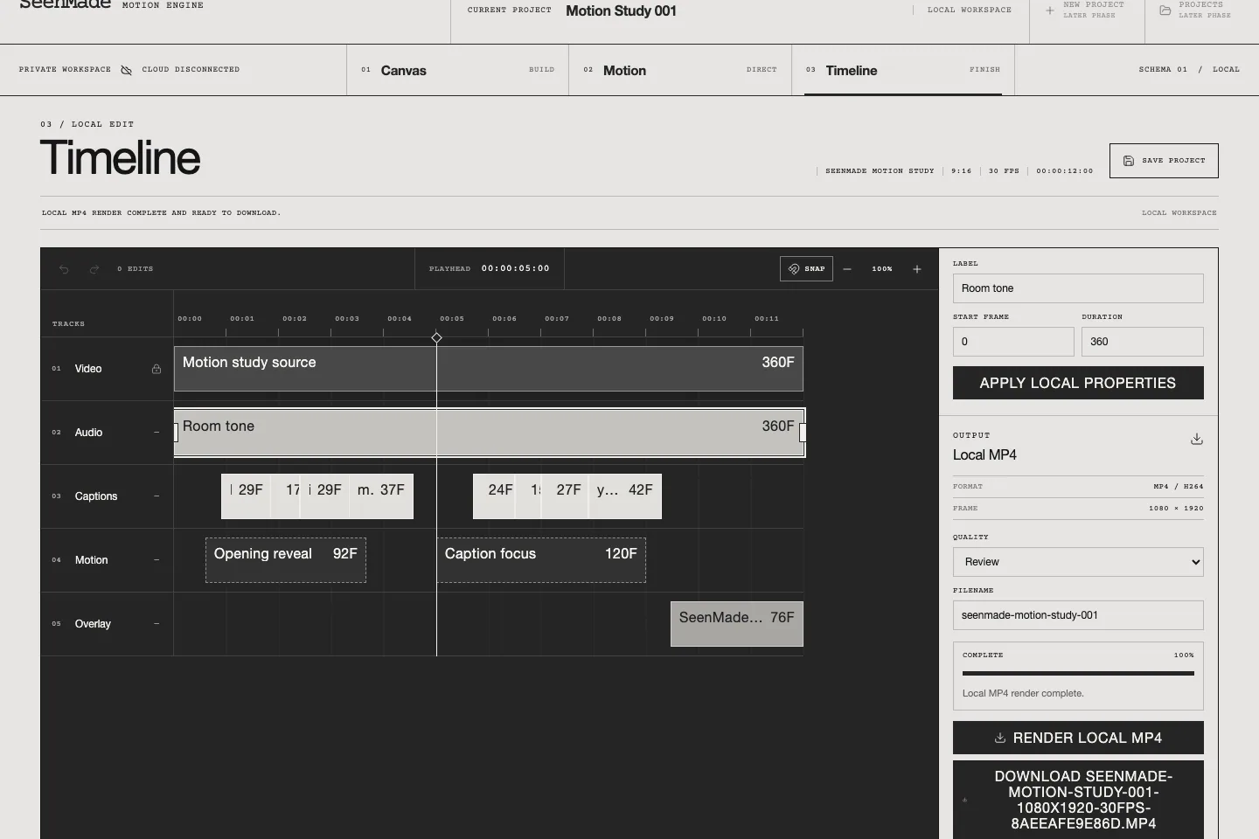Zoom out timeline with minus icon
1259x839 pixels.
point(847,269)
